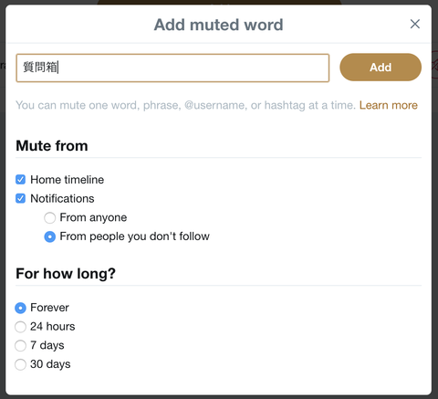438x399 pixels.
Task: Click the '24 hours' label text
Action: point(53,327)
